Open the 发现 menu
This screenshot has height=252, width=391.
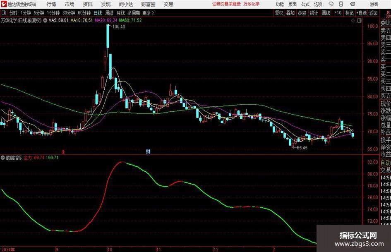pos(106,4)
